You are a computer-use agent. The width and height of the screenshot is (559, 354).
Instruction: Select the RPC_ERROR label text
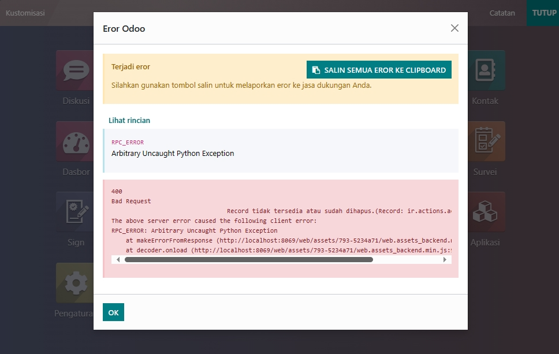tap(128, 142)
